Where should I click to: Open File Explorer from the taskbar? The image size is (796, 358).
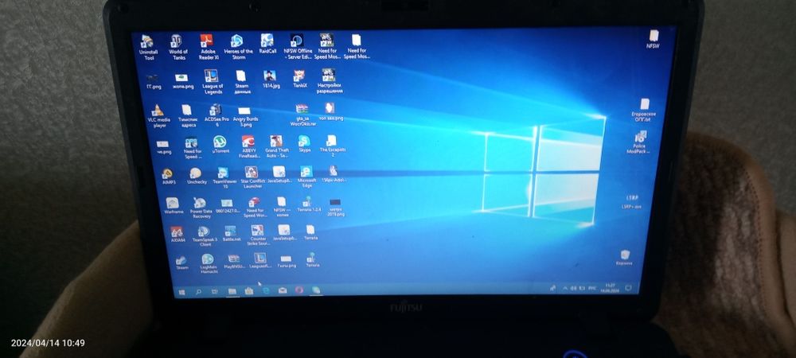coord(232,292)
